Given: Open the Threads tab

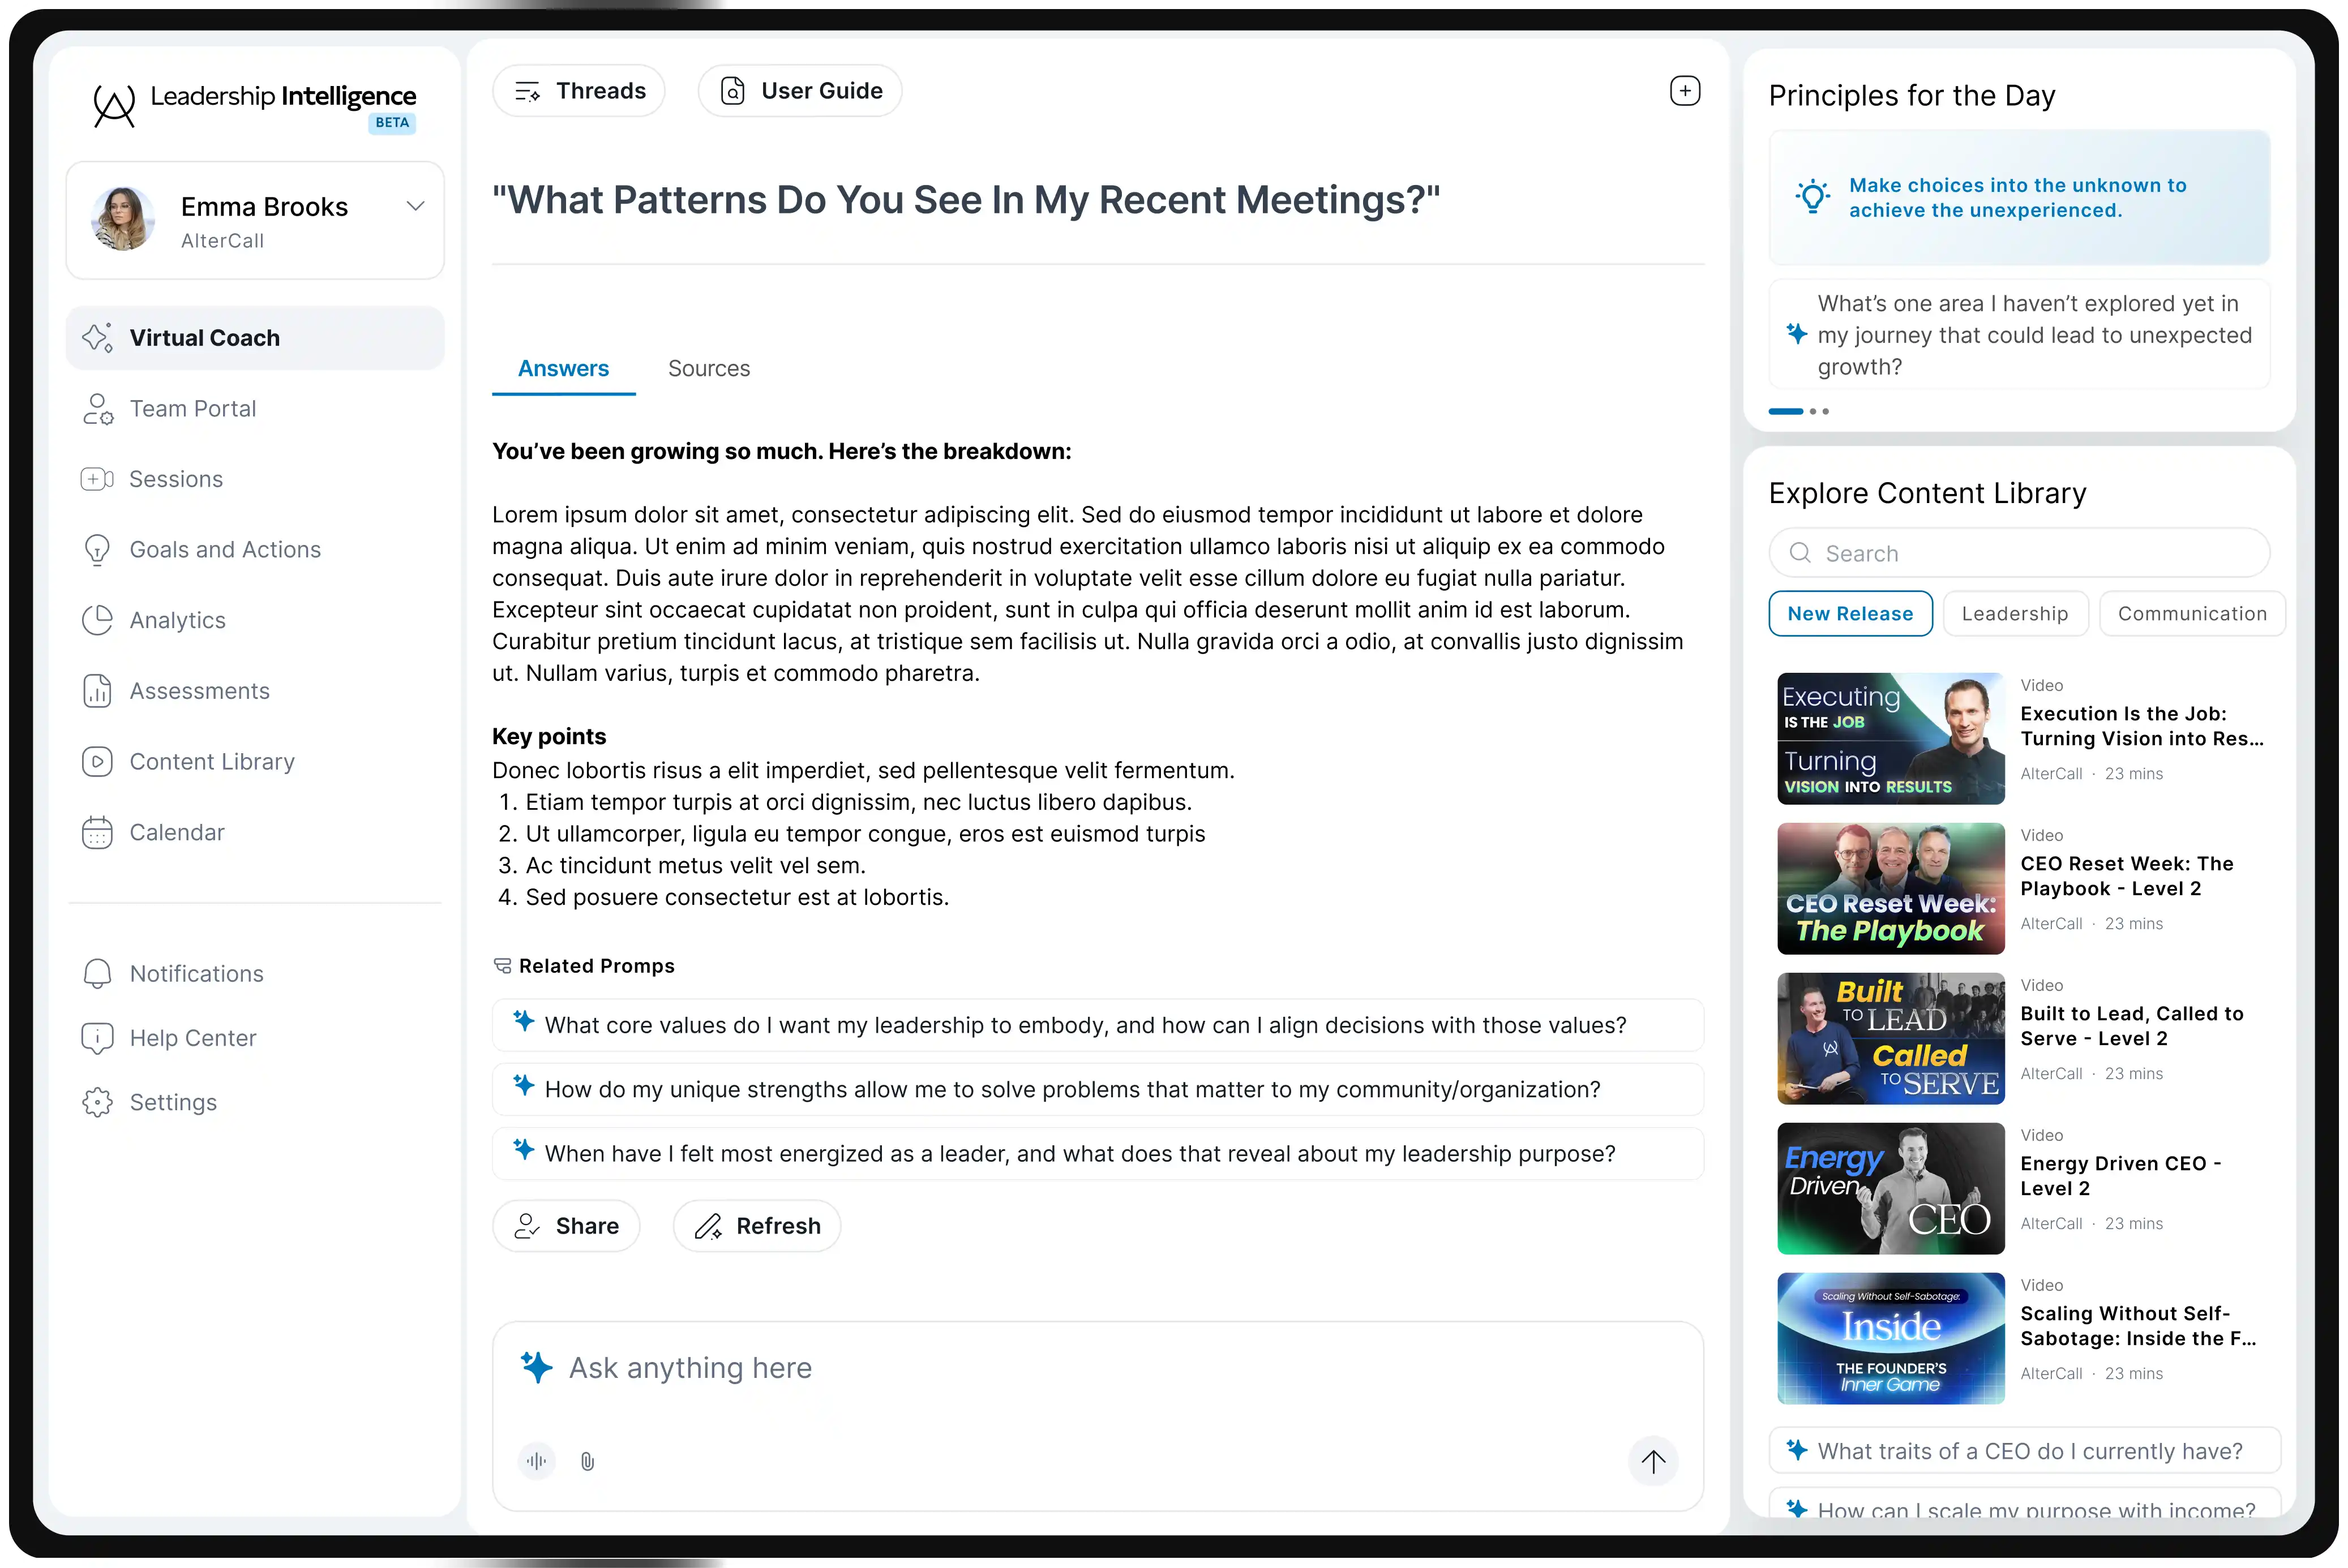Looking at the screenshot, I should coord(579,91).
